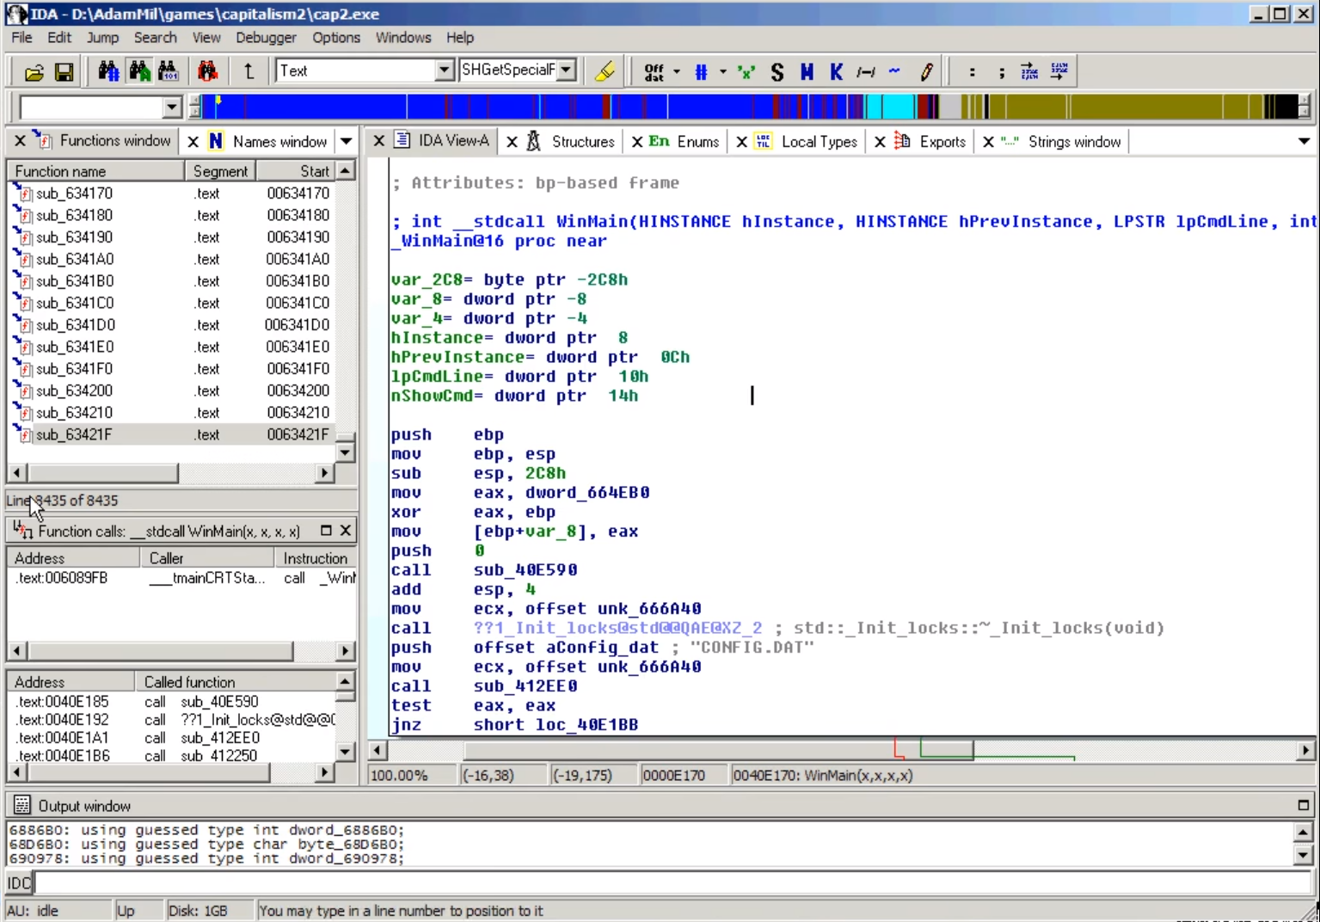The width and height of the screenshot is (1320, 922).
Task: Switch to the Structures tab
Action: coord(572,141)
